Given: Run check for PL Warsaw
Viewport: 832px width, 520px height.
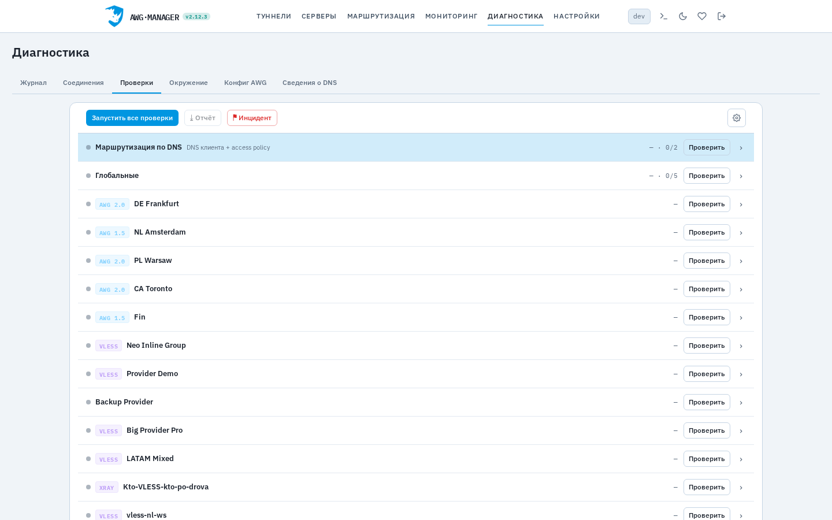Looking at the screenshot, I should tap(707, 261).
